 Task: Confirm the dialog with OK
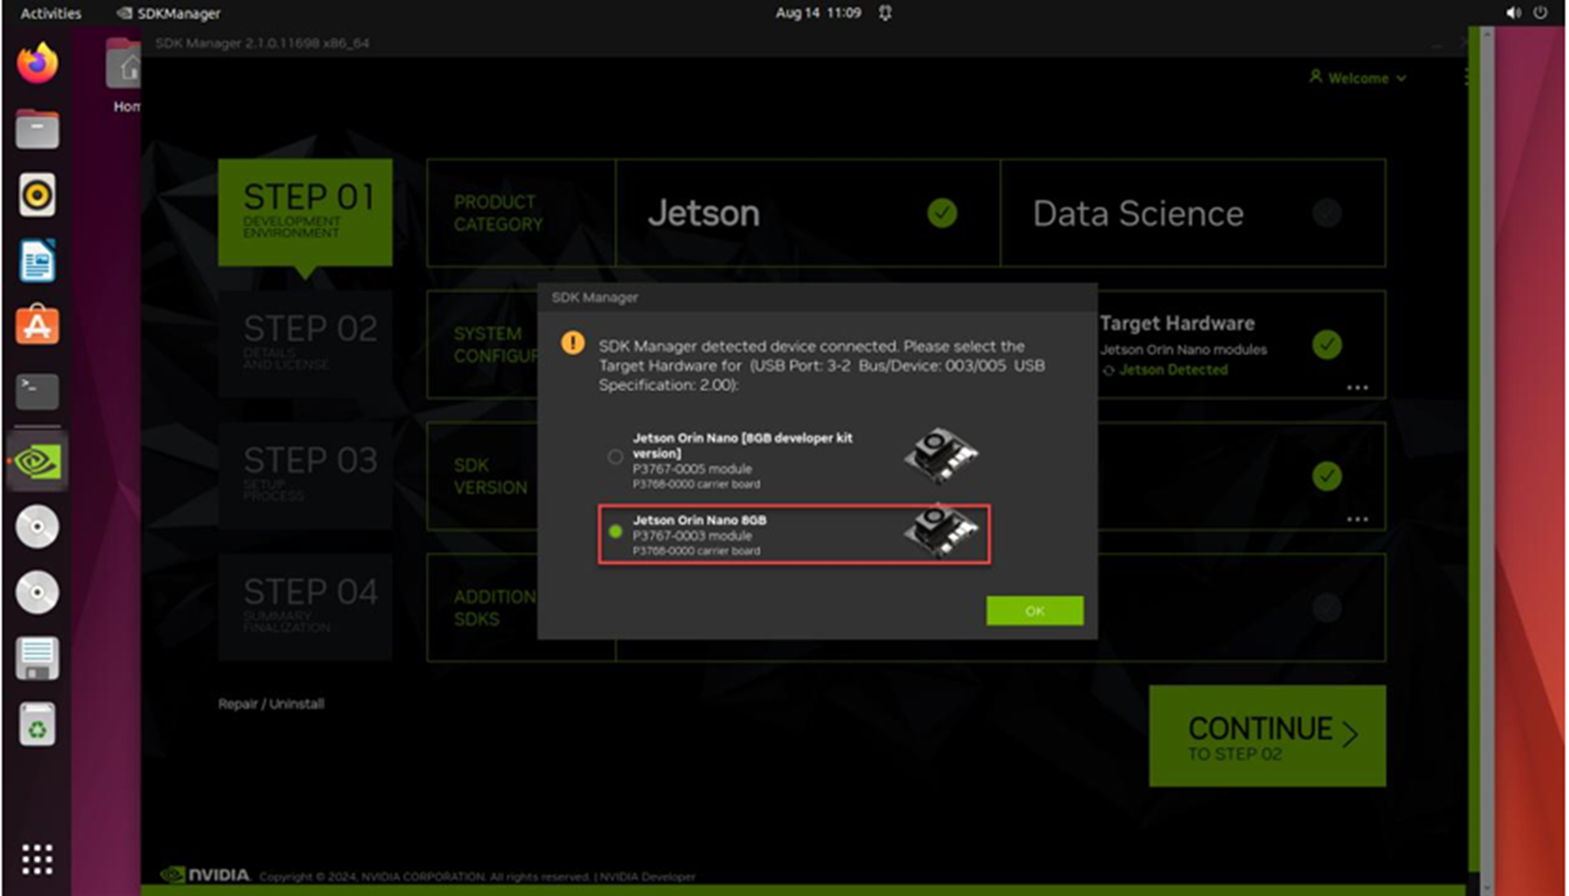pyautogui.click(x=1034, y=610)
